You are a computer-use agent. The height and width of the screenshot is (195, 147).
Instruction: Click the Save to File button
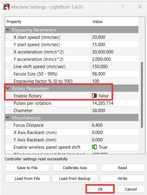(27, 168)
